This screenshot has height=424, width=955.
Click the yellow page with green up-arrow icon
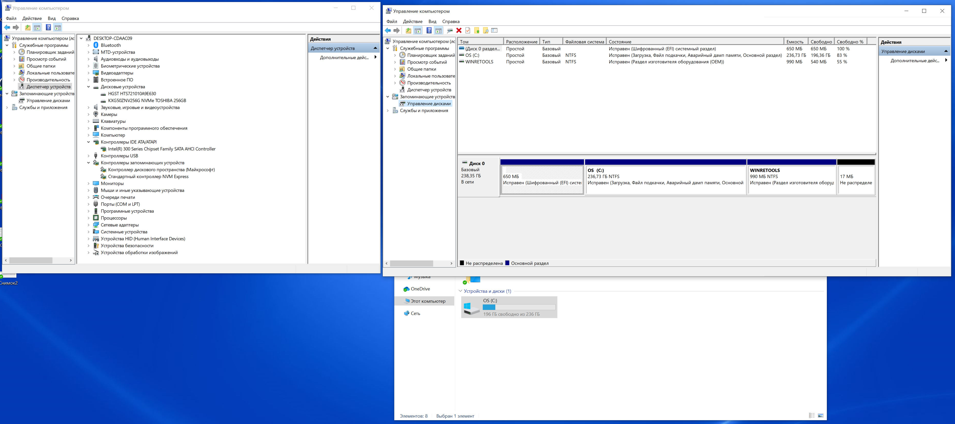(476, 30)
